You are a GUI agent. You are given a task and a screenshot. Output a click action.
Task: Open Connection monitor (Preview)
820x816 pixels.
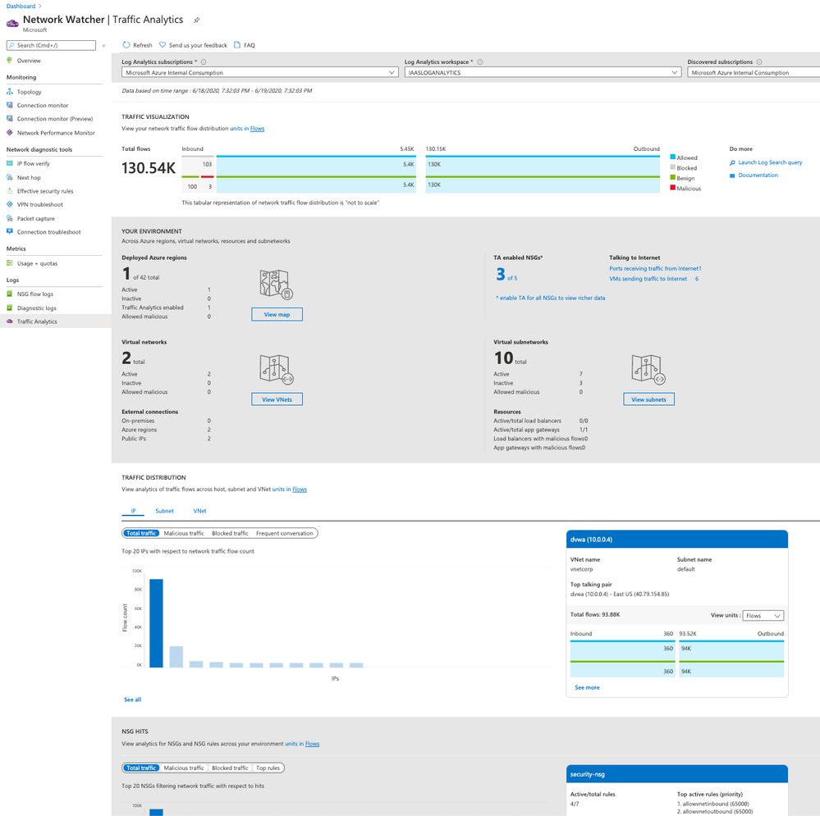(54, 119)
